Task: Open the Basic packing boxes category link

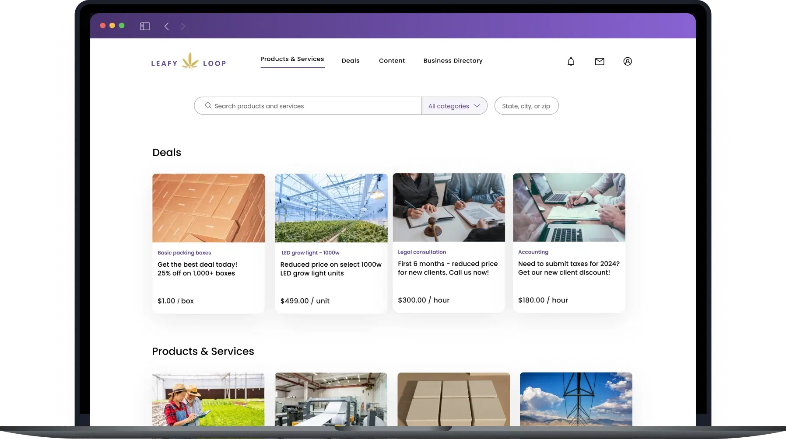Action: [184, 253]
